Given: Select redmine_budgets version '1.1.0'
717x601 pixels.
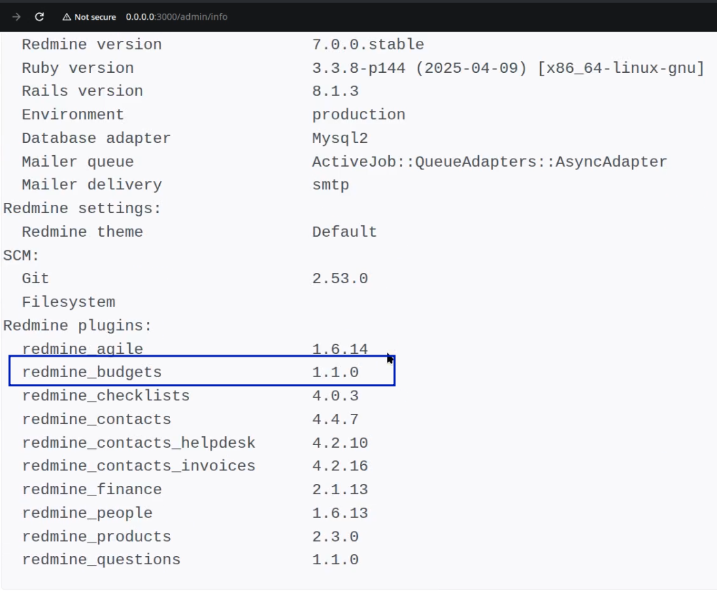Looking at the screenshot, I should point(335,372).
